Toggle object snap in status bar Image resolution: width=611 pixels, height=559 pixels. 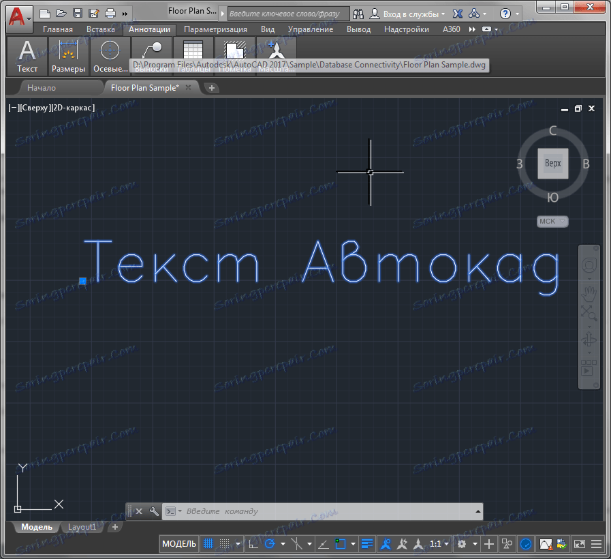click(x=340, y=543)
